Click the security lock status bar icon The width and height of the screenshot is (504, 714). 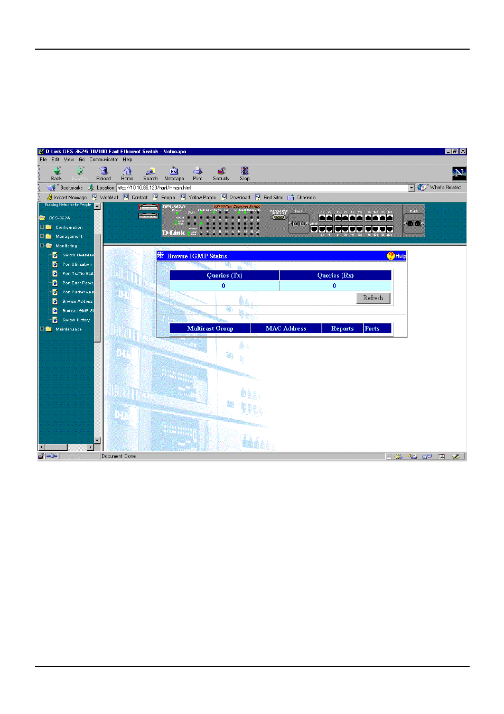click(41, 456)
